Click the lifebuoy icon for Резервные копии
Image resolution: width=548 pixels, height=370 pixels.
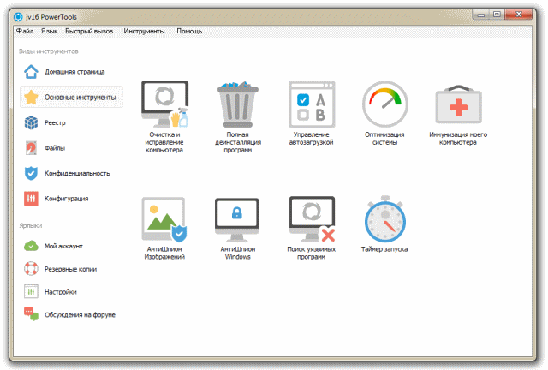(x=31, y=269)
